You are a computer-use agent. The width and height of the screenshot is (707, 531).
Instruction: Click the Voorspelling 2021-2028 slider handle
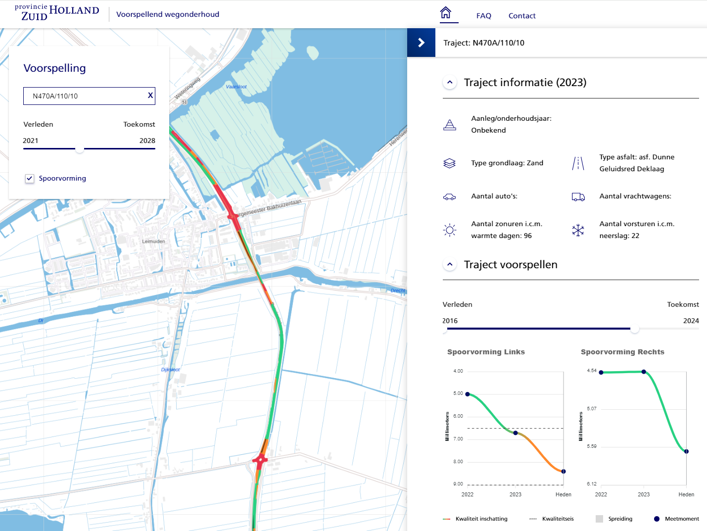click(x=79, y=148)
